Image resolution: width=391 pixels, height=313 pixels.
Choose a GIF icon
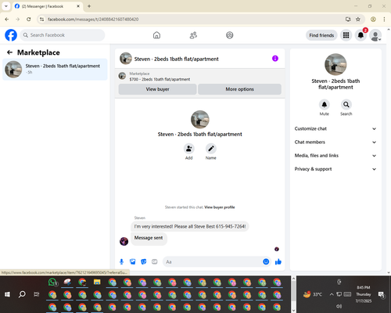click(x=155, y=261)
